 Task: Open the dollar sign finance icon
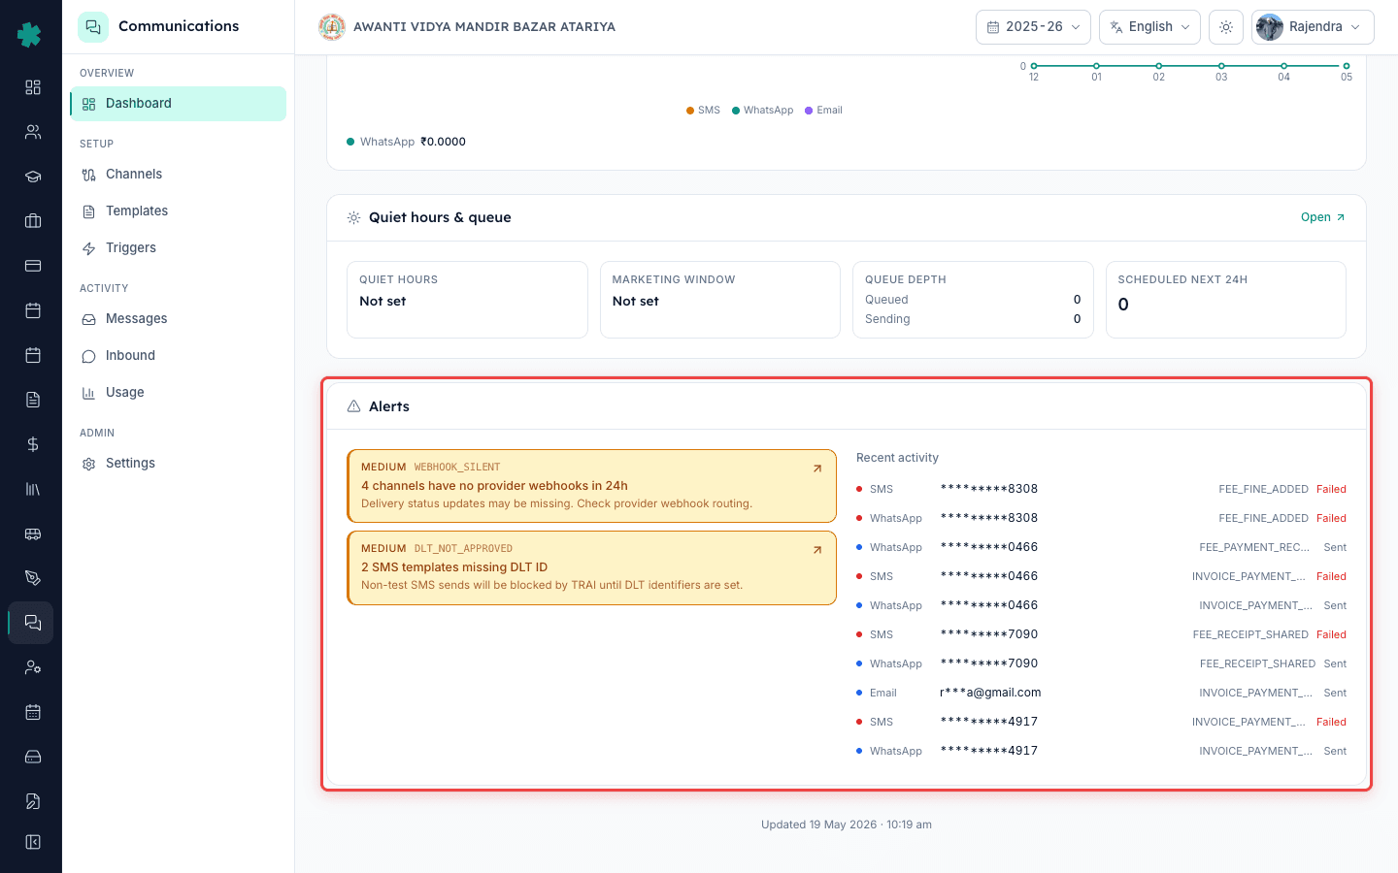pyautogui.click(x=33, y=444)
